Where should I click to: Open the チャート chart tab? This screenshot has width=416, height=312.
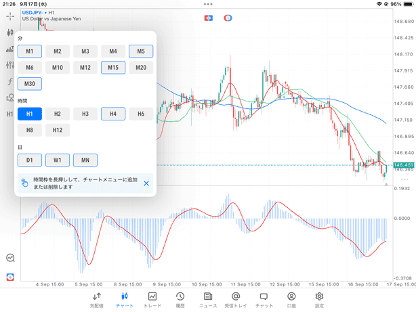click(125, 300)
